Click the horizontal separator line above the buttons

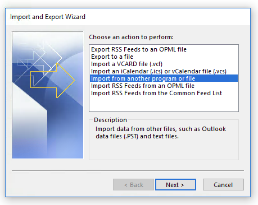[x=128, y=170]
